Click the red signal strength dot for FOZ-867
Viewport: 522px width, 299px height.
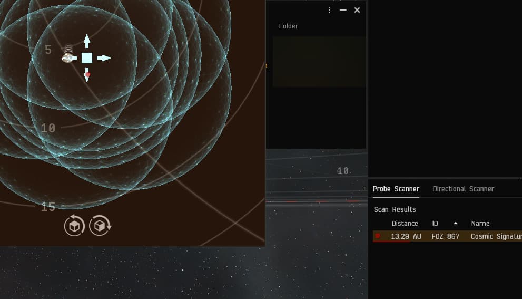point(378,236)
